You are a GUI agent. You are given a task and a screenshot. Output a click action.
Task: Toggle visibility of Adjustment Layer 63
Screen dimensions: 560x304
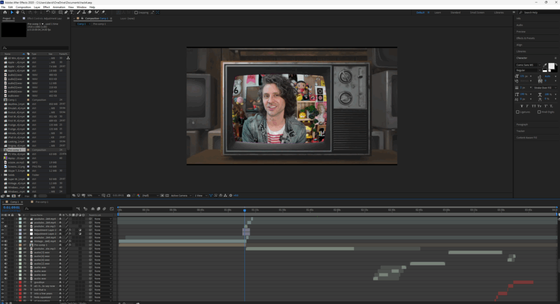tap(3, 230)
